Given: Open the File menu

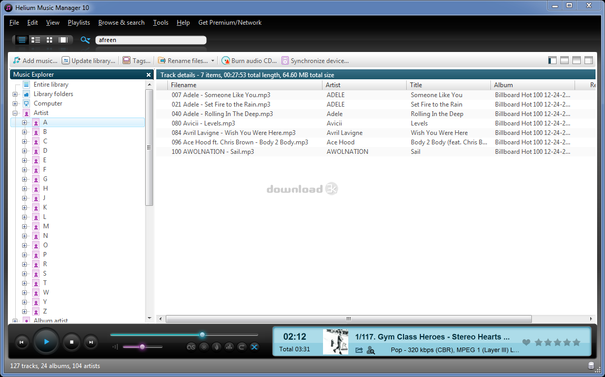Looking at the screenshot, I should point(14,23).
